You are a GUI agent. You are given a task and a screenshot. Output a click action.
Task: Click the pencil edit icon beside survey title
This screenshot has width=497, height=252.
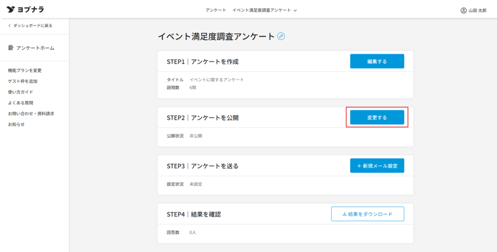coord(281,36)
